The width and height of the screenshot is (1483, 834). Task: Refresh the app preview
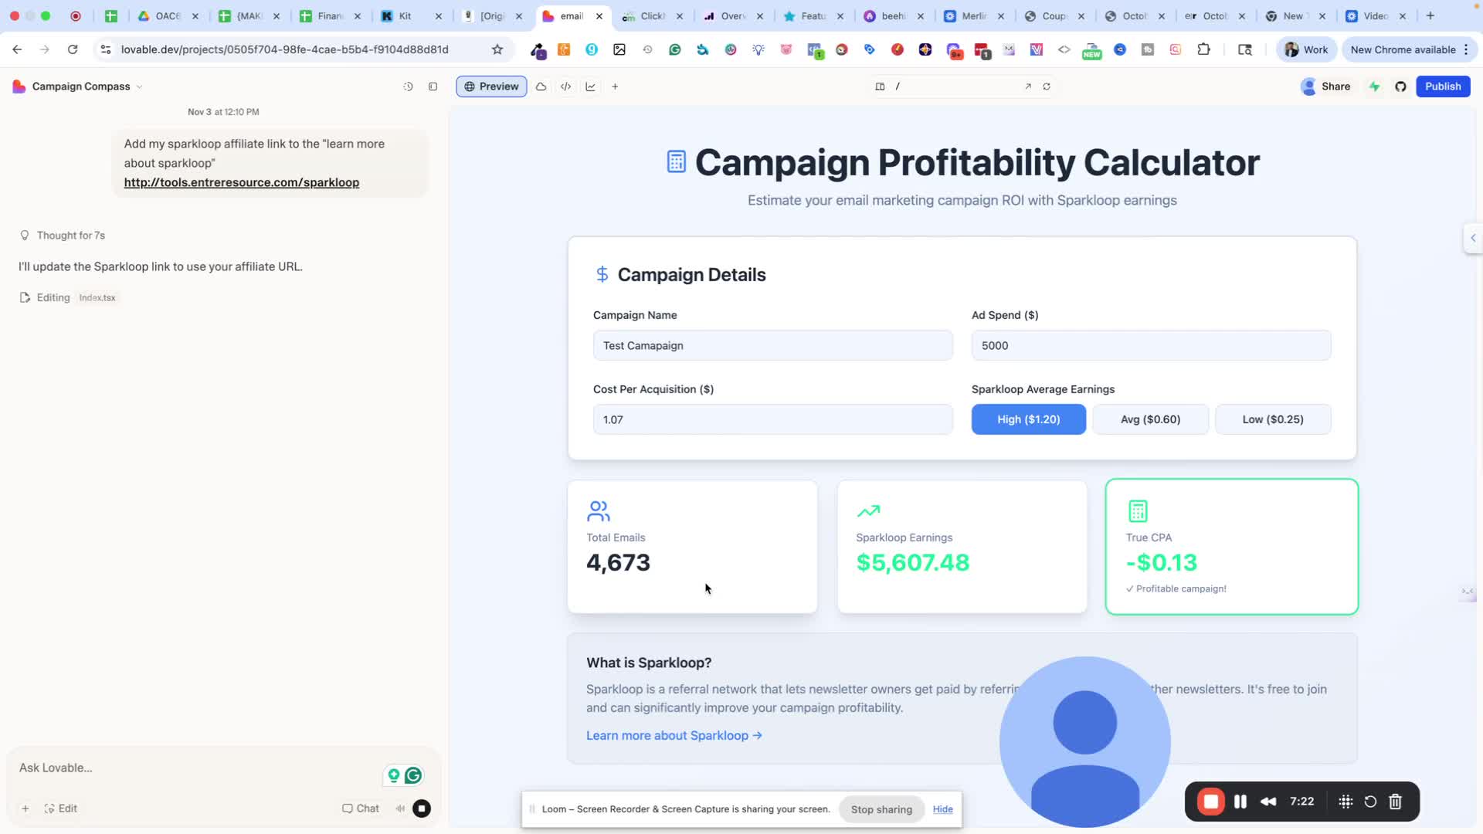point(1047,86)
